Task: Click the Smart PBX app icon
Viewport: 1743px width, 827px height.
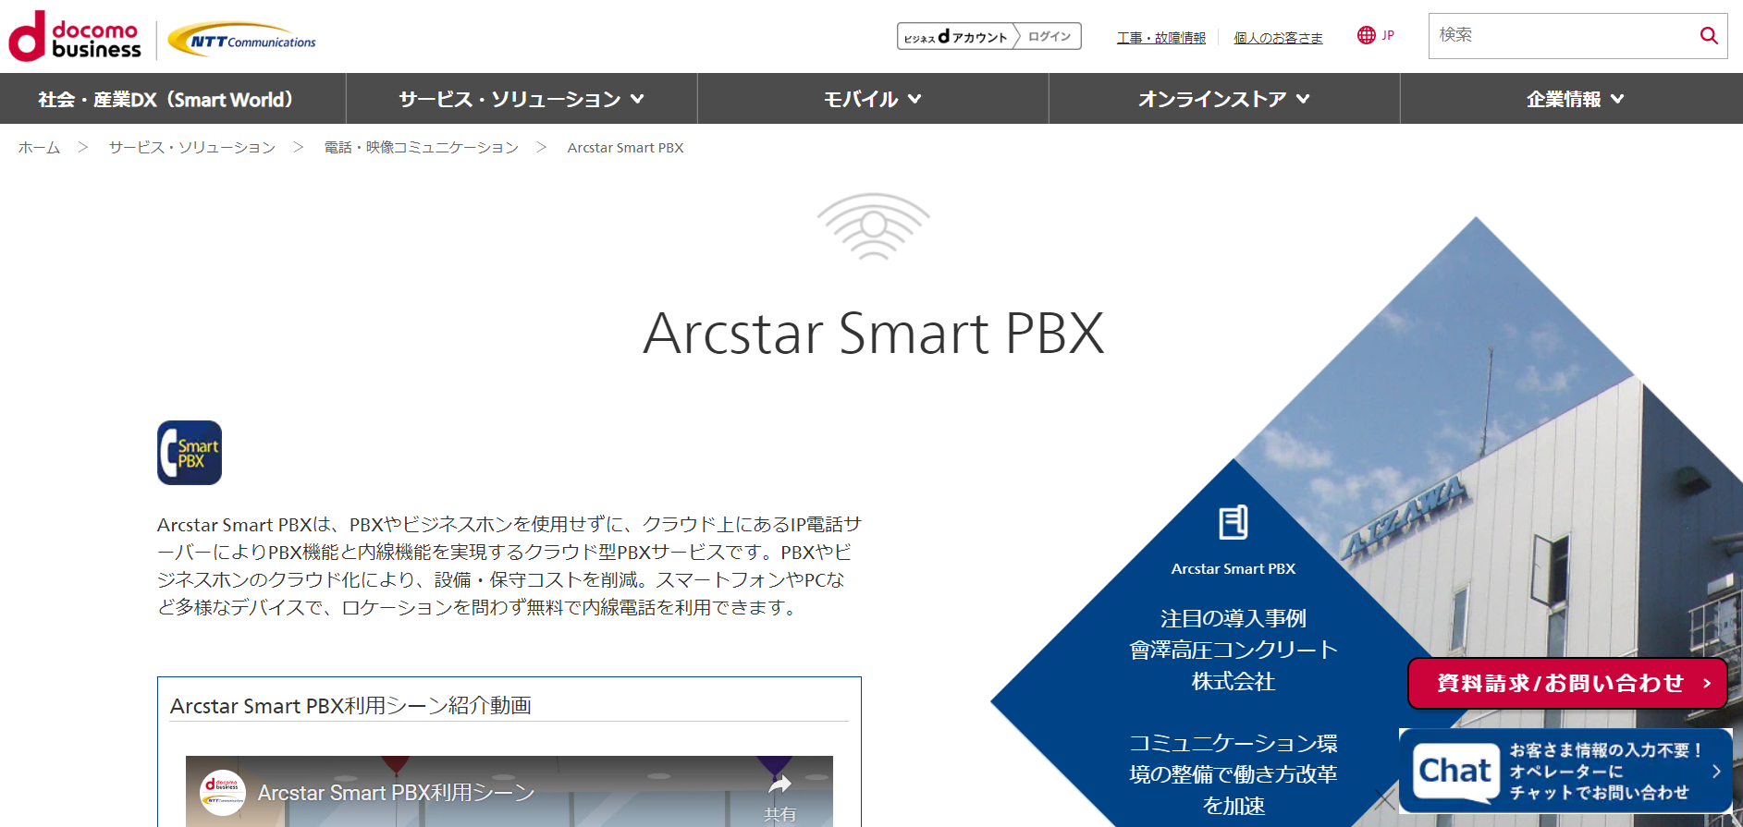Action: [190, 453]
